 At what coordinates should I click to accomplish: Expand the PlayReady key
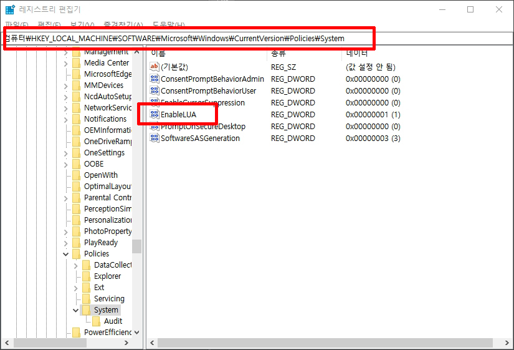pyautogui.click(x=66, y=243)
